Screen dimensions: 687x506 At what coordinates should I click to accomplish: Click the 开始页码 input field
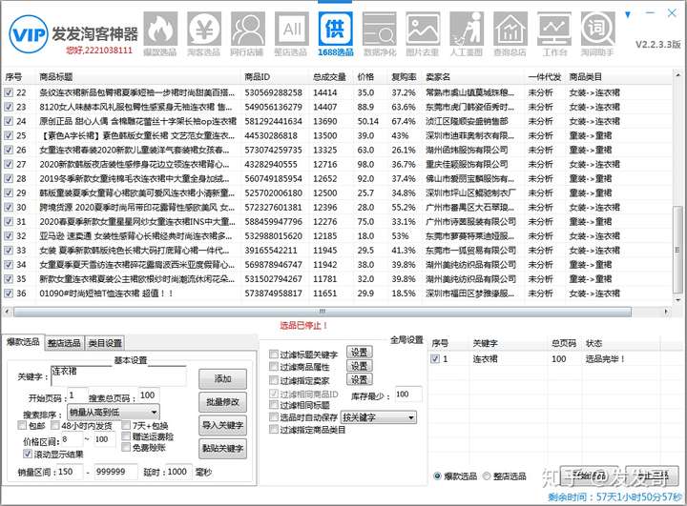point(77,396)
